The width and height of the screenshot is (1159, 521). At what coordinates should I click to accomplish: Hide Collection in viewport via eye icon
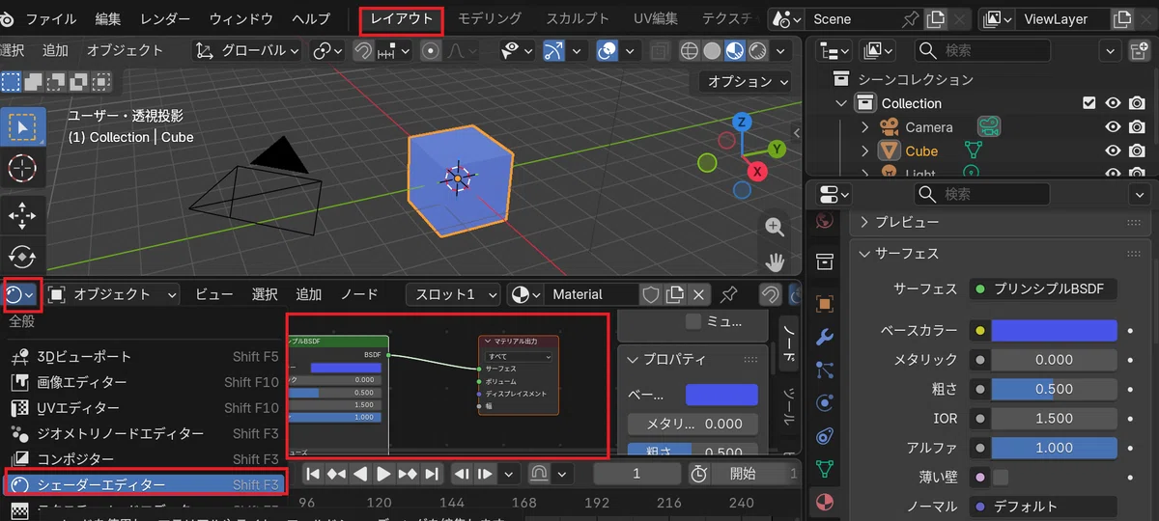(x=1113, y=103)
